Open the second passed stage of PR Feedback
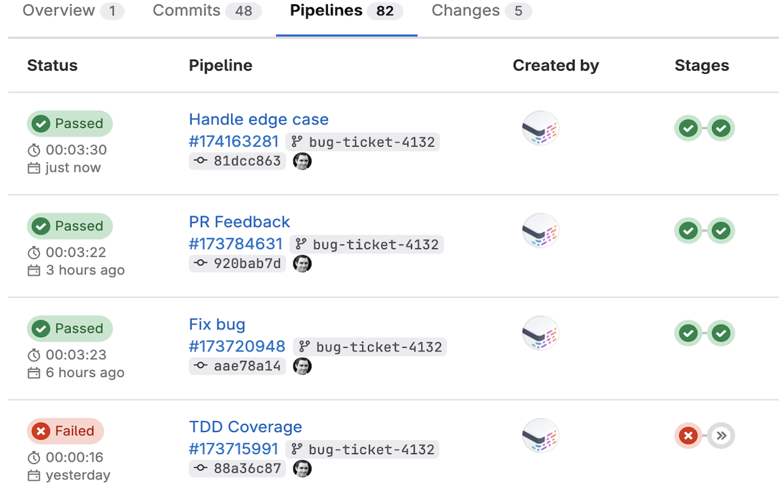 (722, 231)
